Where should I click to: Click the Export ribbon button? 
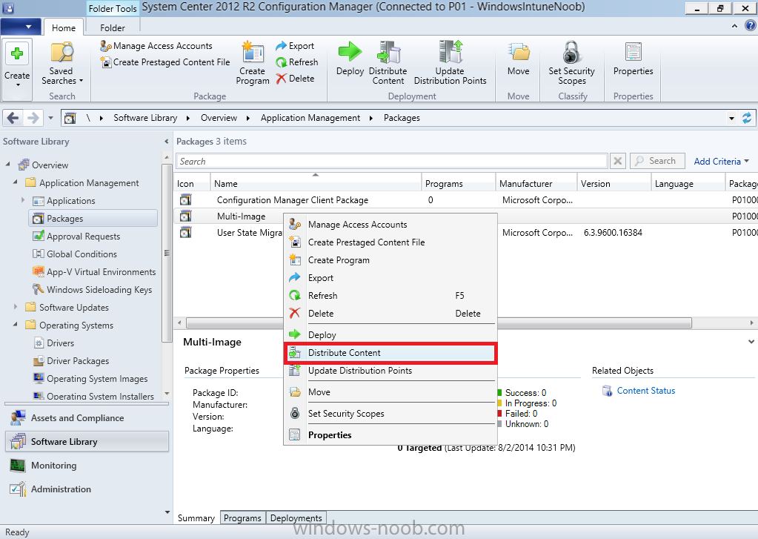click(295, 46)
